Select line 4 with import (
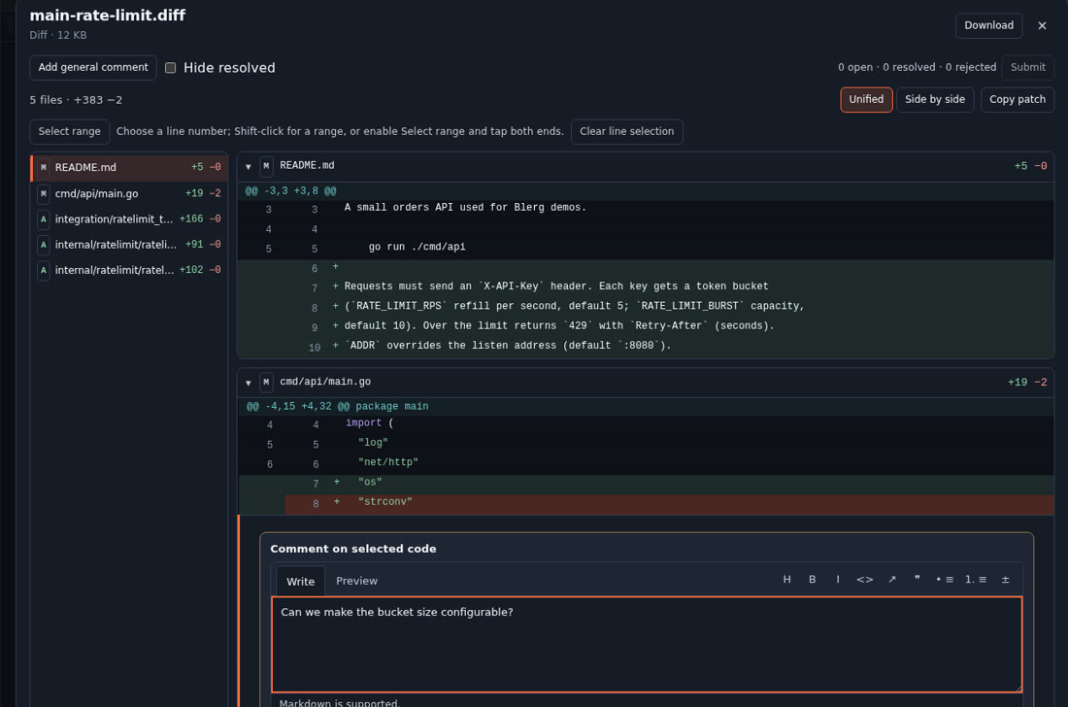The width and height of the screenshot is (1068, 707). coord(646,423)
